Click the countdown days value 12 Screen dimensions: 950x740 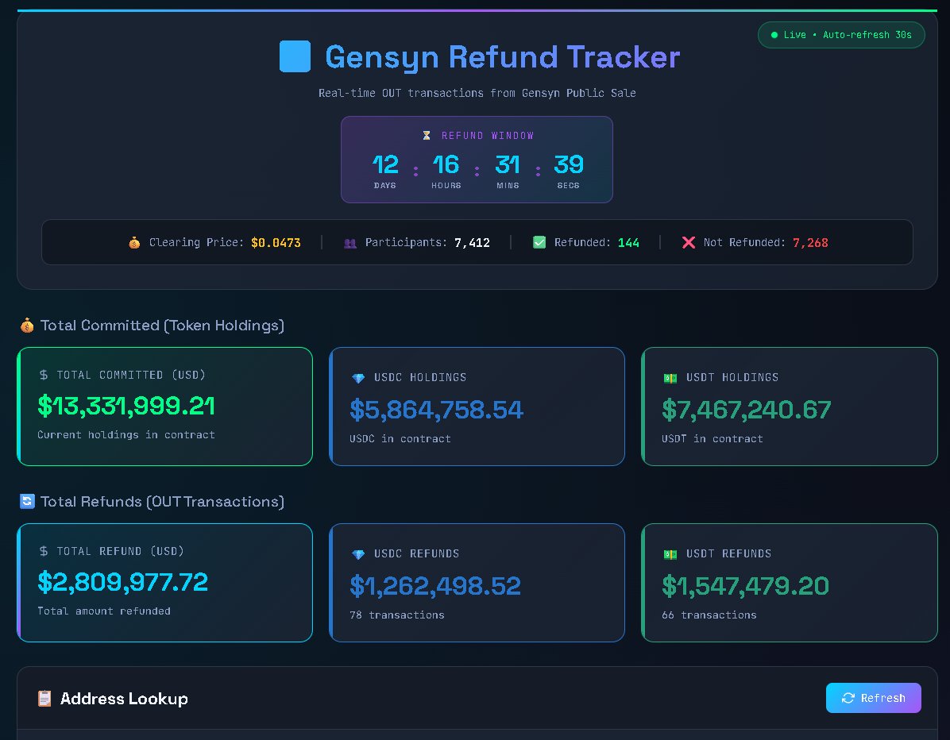click(385, 164)
